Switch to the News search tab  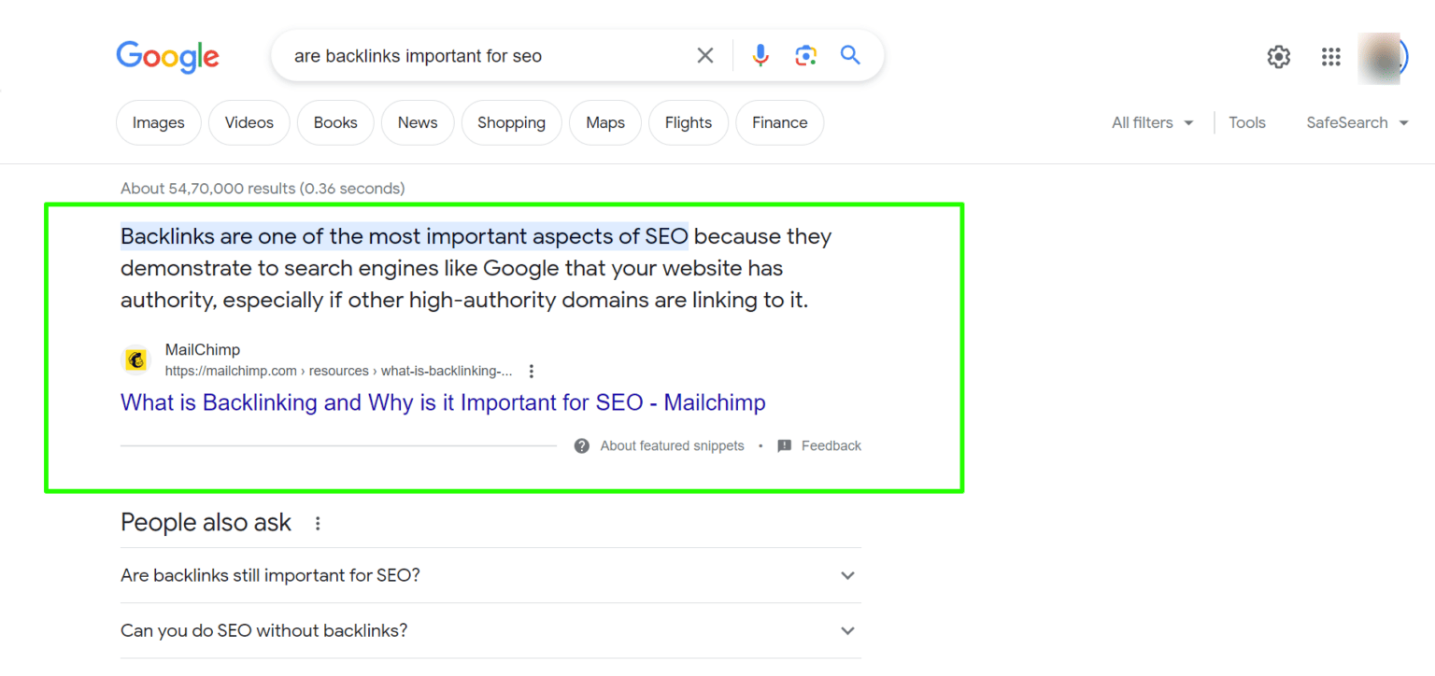coord(417,122)
